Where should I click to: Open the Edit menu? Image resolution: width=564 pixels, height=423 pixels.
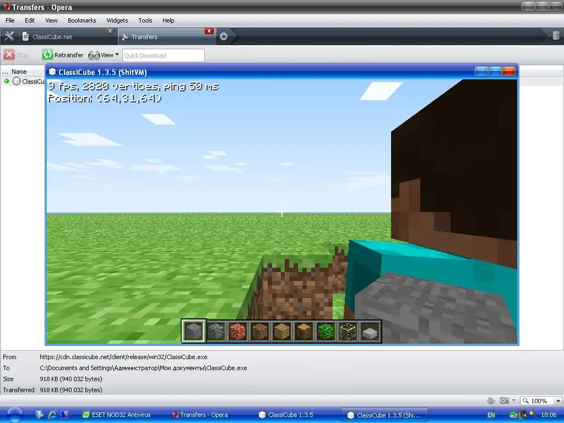pyautogui.click(x=30, y=20)
